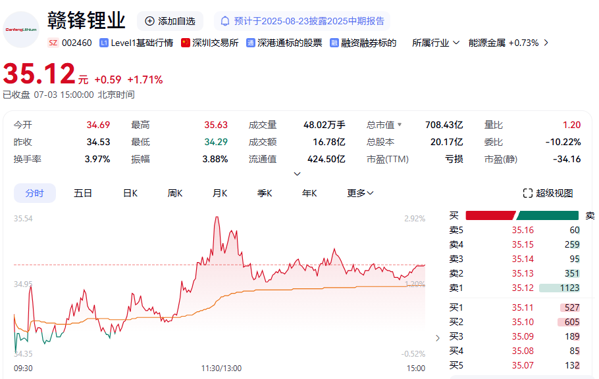The height and width of the screenshot is (379, 599).
Task: Open the 预计于2025-08-23披露2025中期报告 notice
Action: point(302,21)
